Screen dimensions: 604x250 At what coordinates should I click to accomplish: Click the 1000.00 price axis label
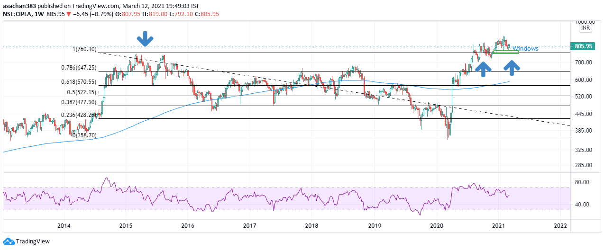[585, 22]
